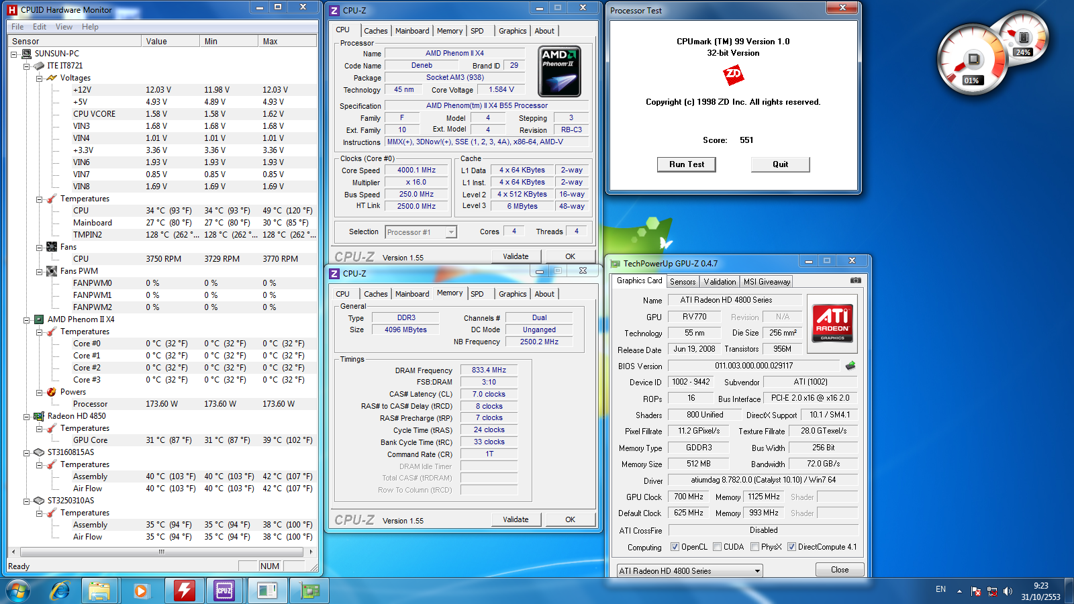Click the ATI Radeon logo in GPU-Z
Image resolution: width=1074 pixels, height=604 pixels.
pyautogui.click(x=832, y=322)
